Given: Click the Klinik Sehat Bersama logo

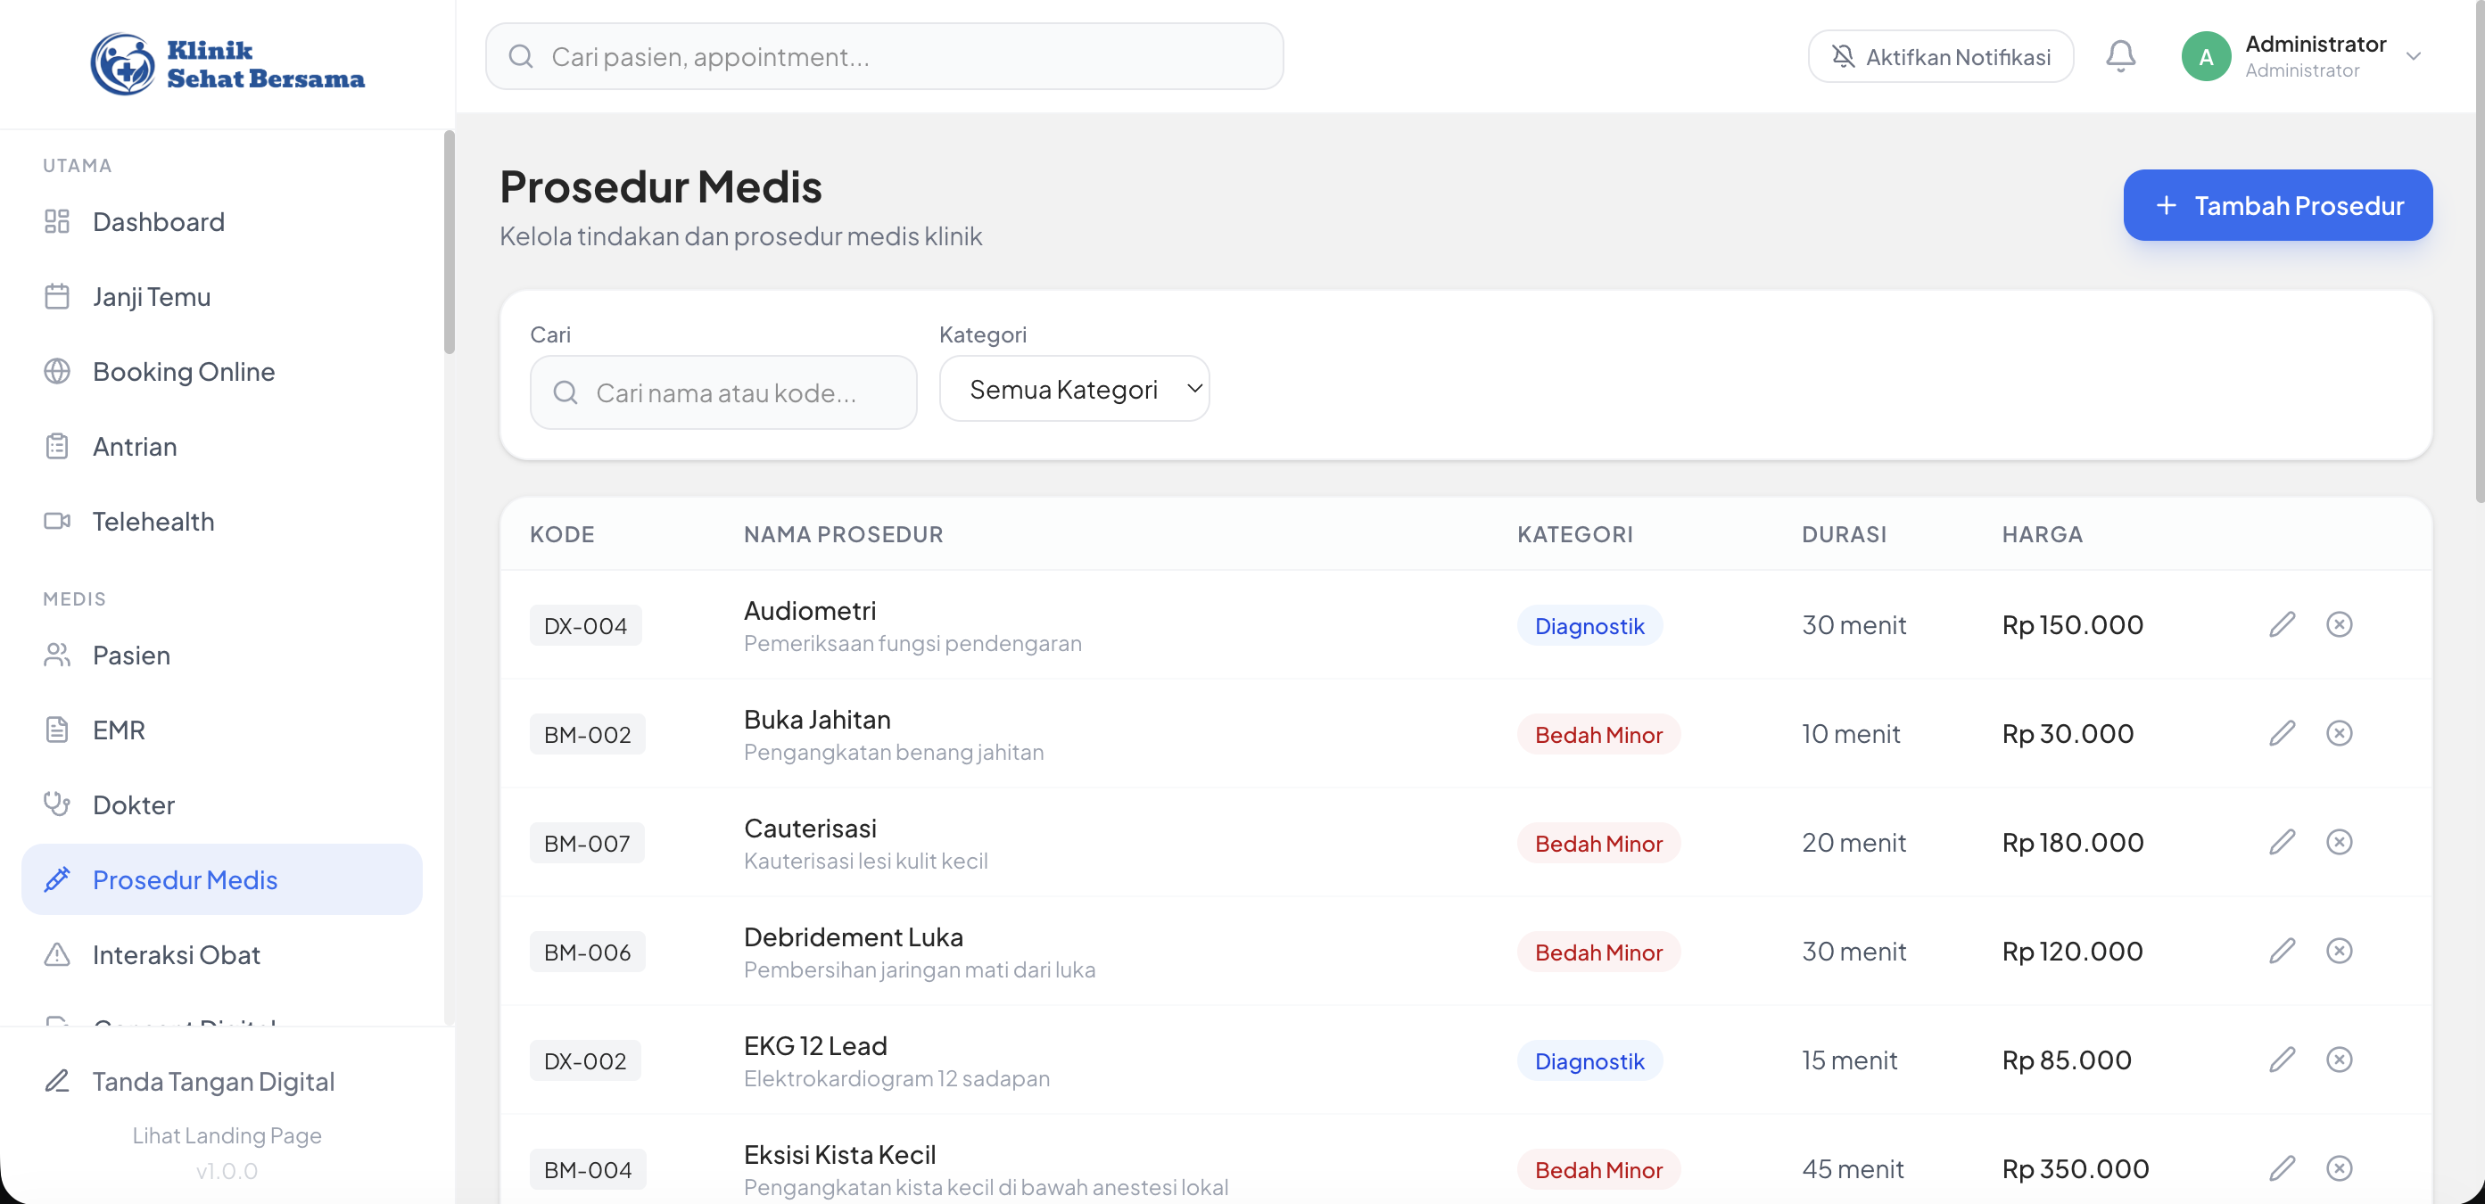Looking at the screenshot, I should (227, 63).
